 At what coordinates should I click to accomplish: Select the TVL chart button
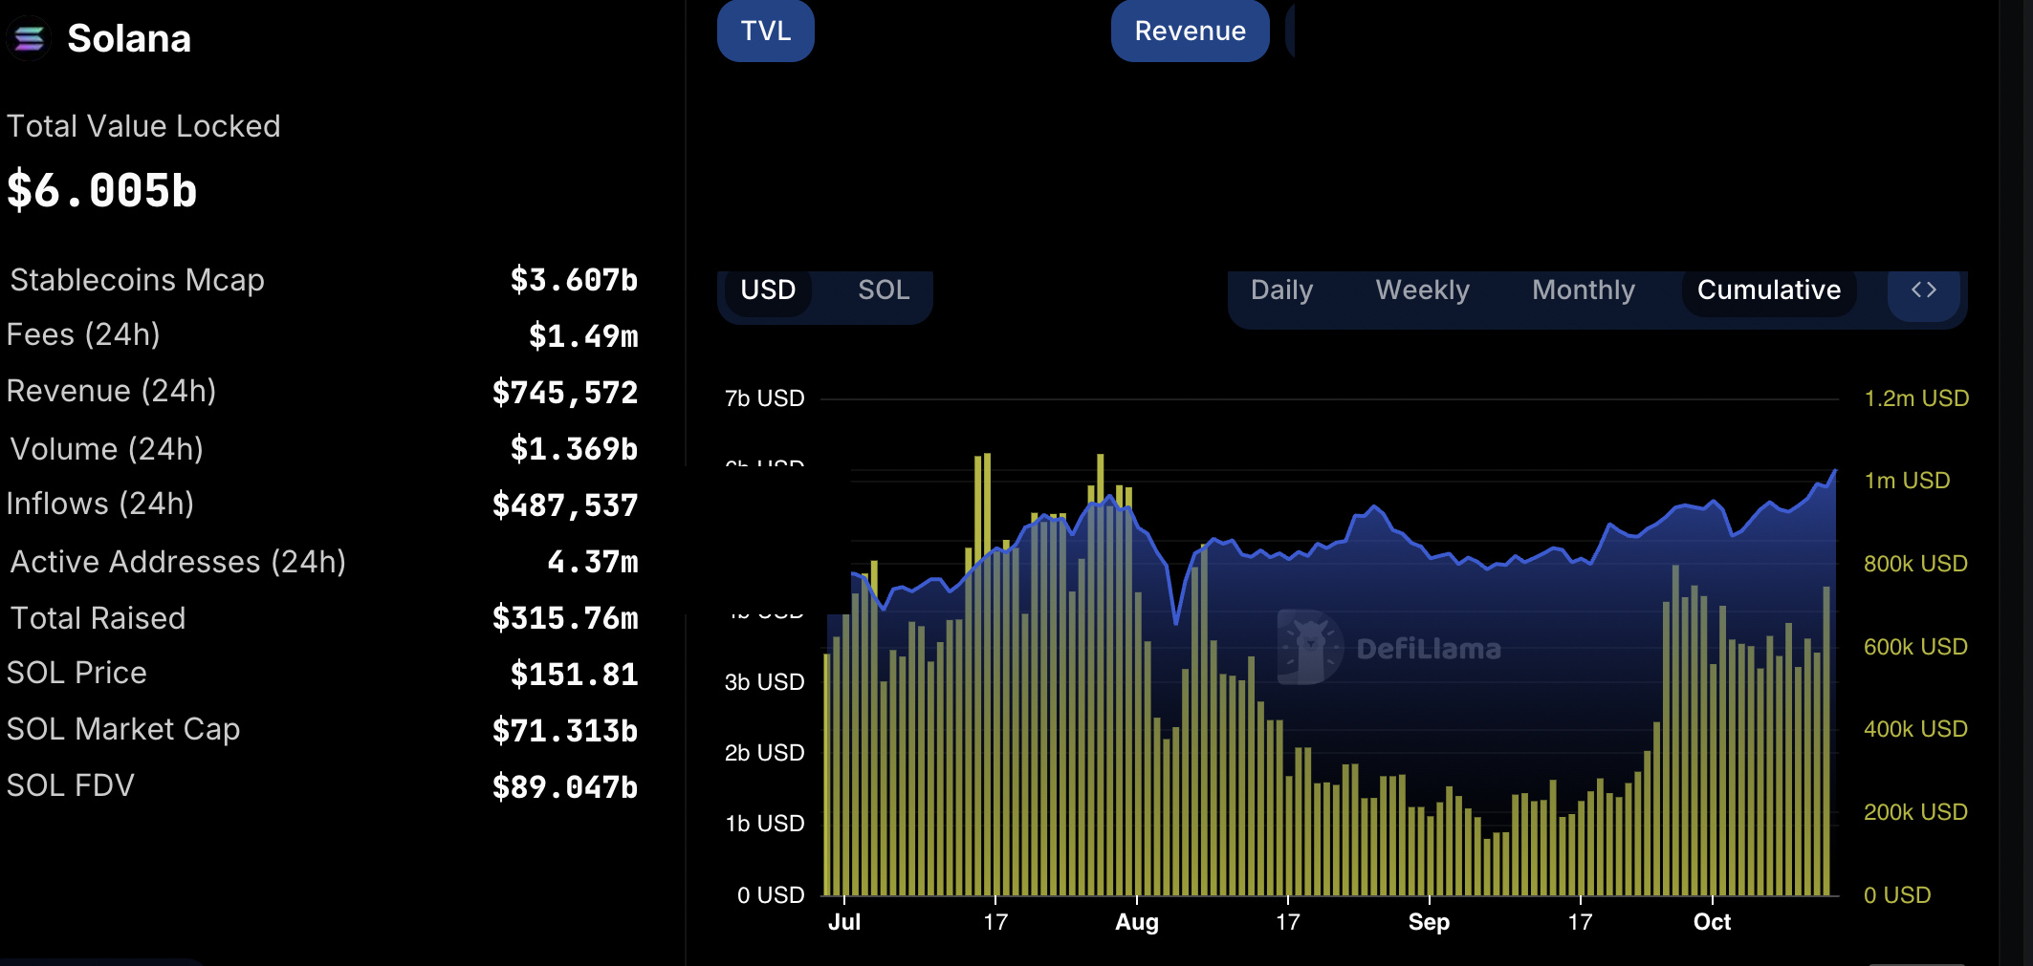(x=765, y=30)
